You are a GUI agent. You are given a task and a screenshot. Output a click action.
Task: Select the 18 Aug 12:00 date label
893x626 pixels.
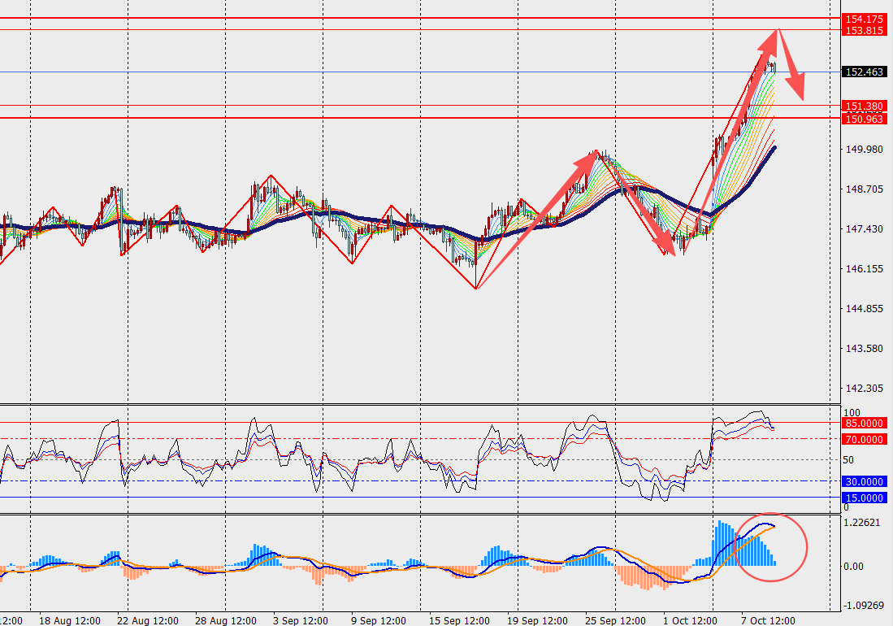tap(72, 620)
